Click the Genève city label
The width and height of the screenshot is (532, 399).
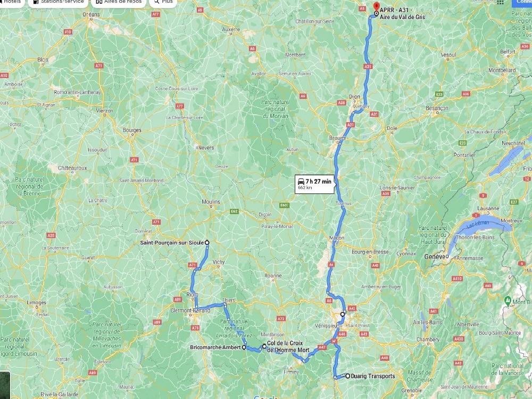coord(435,257)
